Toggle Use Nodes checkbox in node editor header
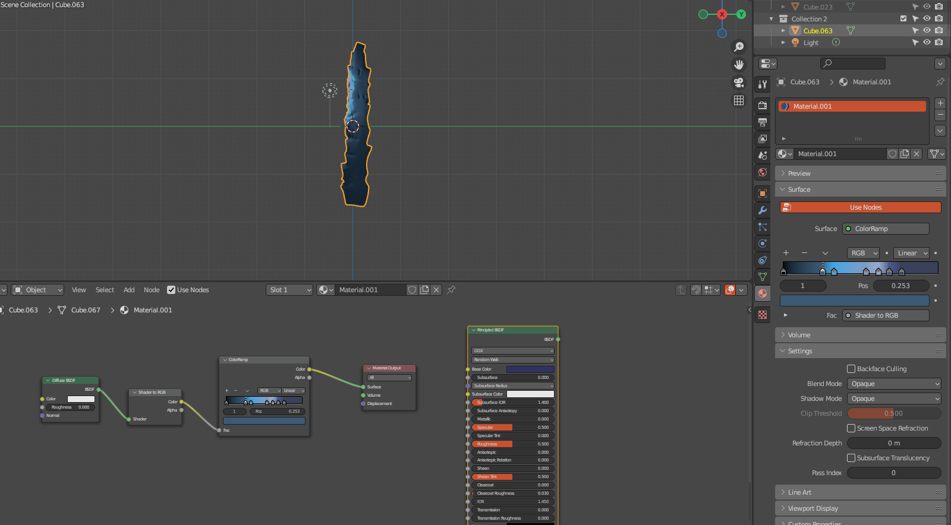This screenshot has width=951, height=525. pos(171,290)
